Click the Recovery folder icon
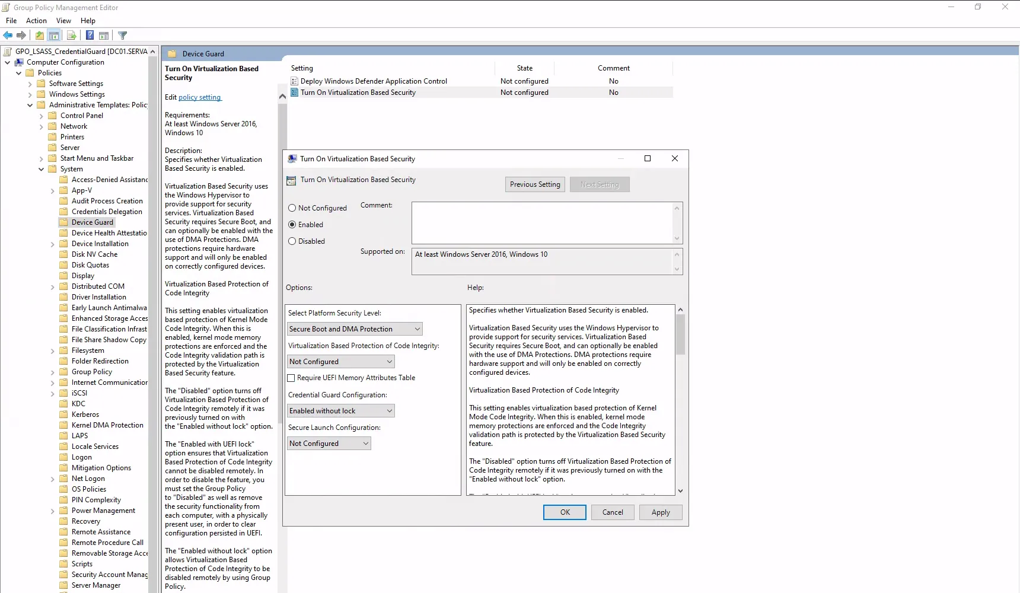Image resolution: width=1020 pixels, height=593 pixels. [x=64, y=521]
